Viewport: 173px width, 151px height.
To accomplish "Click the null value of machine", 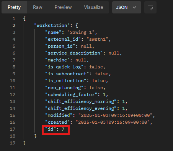I will pos(81,60).
